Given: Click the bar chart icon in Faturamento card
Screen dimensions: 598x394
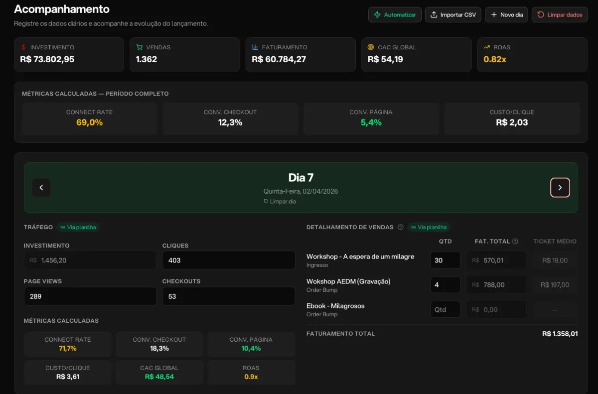Looking at the screenshot, I should pyautogui.click(x=255, y=47).
